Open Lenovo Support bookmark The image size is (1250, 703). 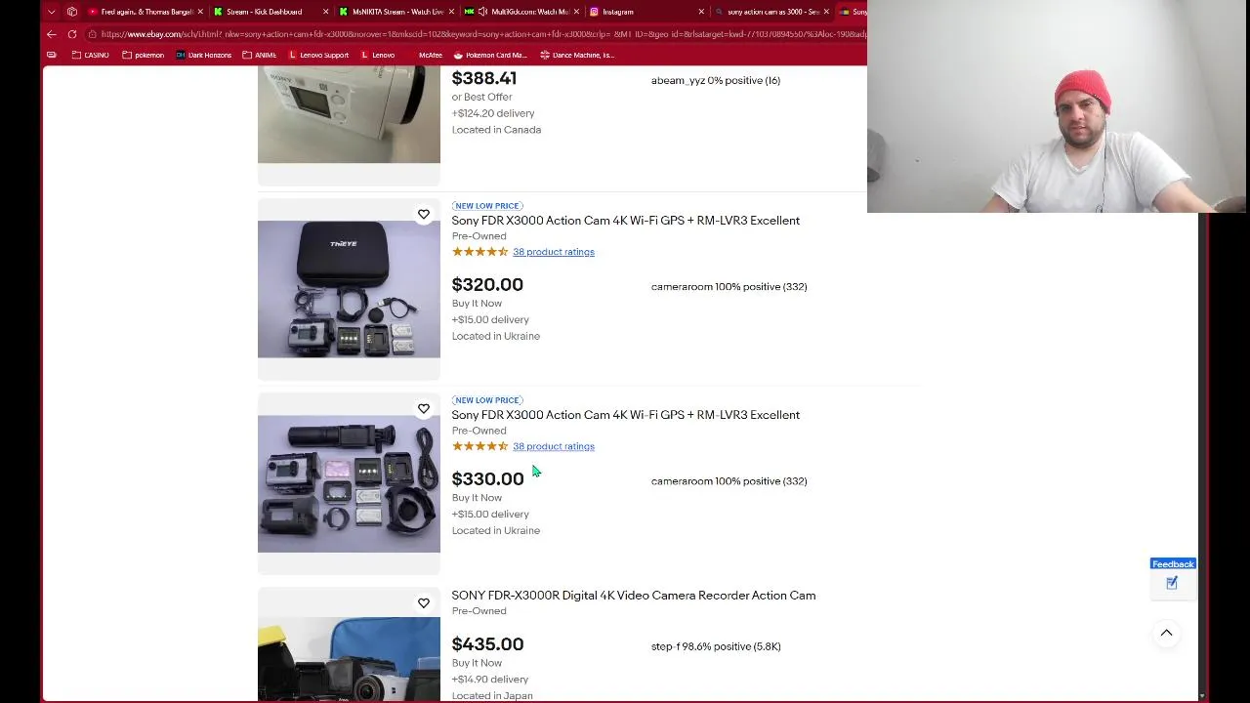(318, 55)
